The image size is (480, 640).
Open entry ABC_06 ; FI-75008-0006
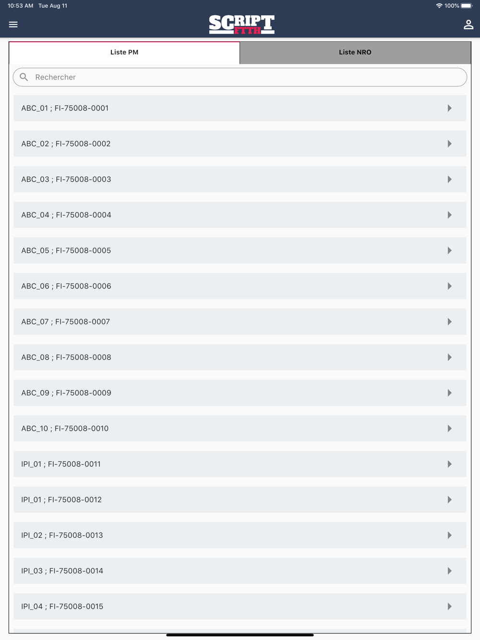[x=240, y=286]
